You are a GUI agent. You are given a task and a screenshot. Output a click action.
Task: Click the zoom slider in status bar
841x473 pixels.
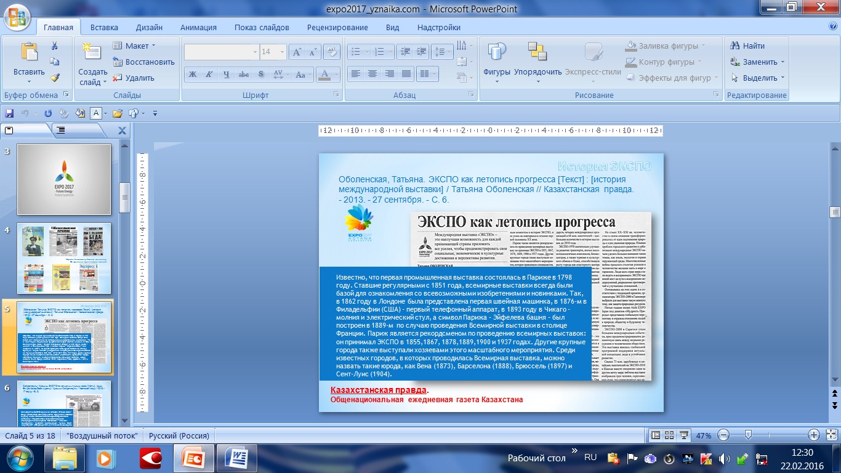748,435
